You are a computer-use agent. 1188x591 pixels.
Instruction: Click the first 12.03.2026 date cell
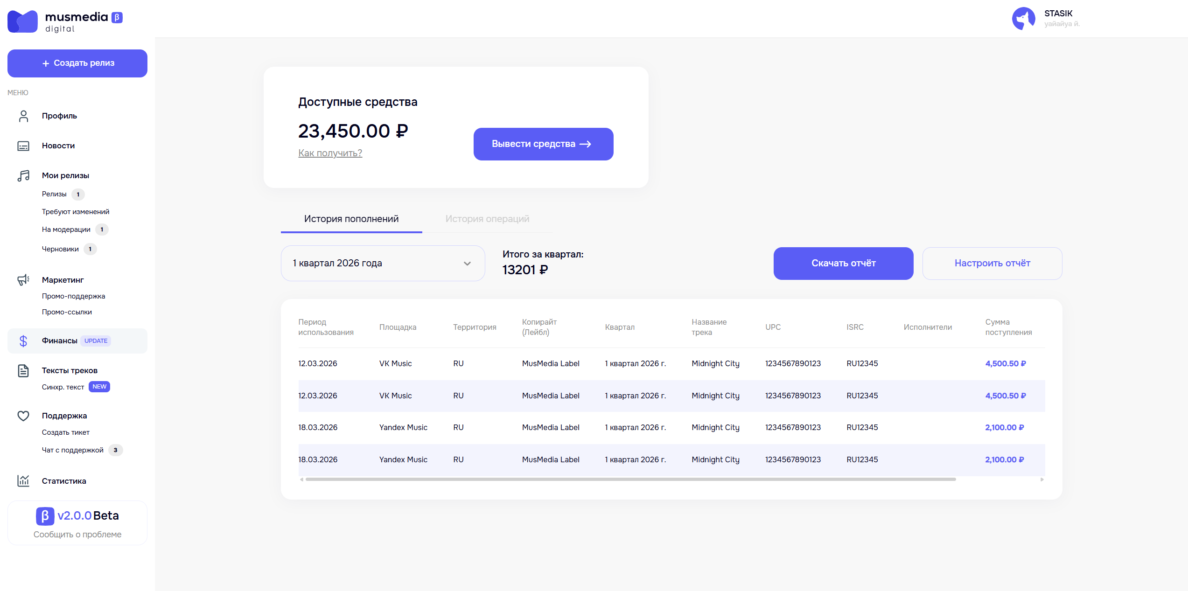tap(318, 364)
